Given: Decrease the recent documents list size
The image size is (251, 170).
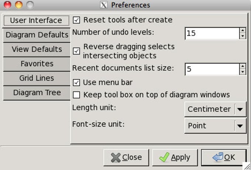Looking at the screenshot, I should tap(243, 72).
